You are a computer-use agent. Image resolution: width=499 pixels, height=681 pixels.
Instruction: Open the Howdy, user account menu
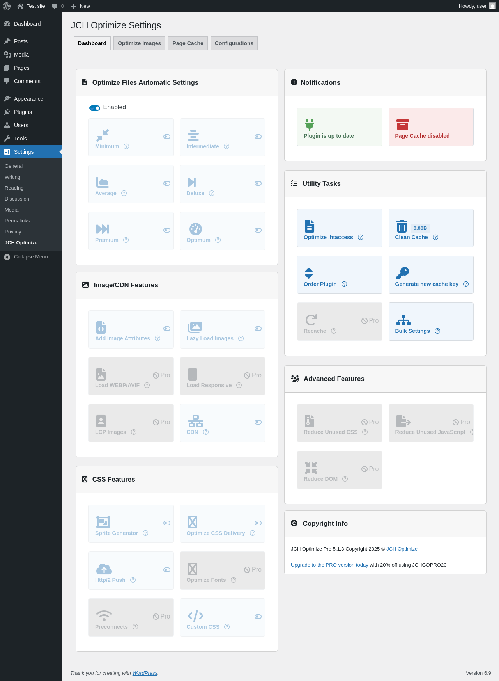coord(477,6)
